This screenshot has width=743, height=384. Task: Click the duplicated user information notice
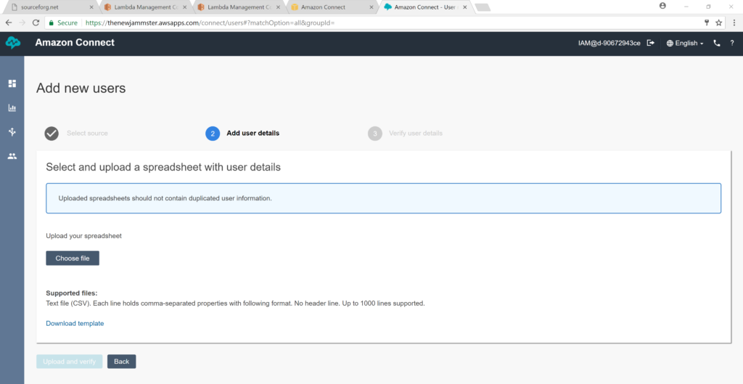click(383, 198)
